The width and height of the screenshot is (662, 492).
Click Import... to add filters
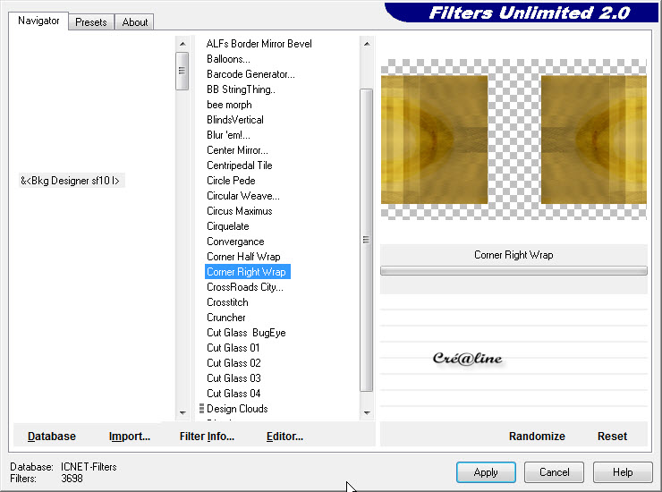[130, 437]
